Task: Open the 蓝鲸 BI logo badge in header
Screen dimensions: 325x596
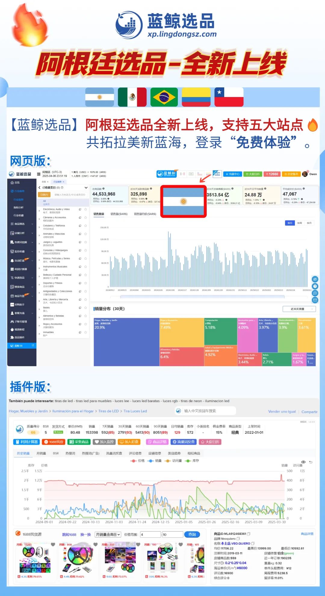Action: (166, 174)
